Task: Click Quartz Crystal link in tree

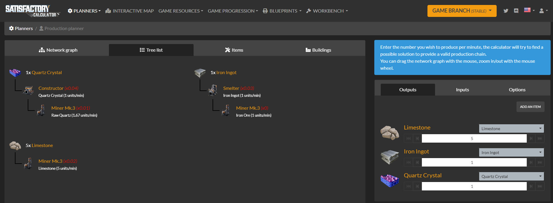Action: tap(47, 72)
